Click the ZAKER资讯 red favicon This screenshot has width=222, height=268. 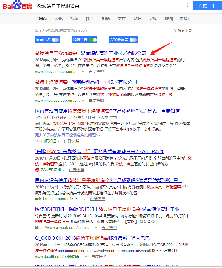point(37,170)
